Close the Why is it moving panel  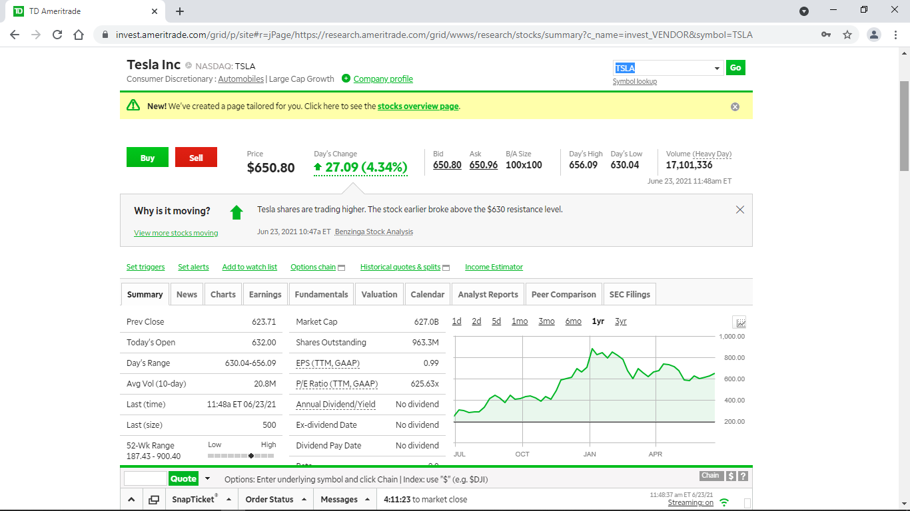click(x=739, y=210)
